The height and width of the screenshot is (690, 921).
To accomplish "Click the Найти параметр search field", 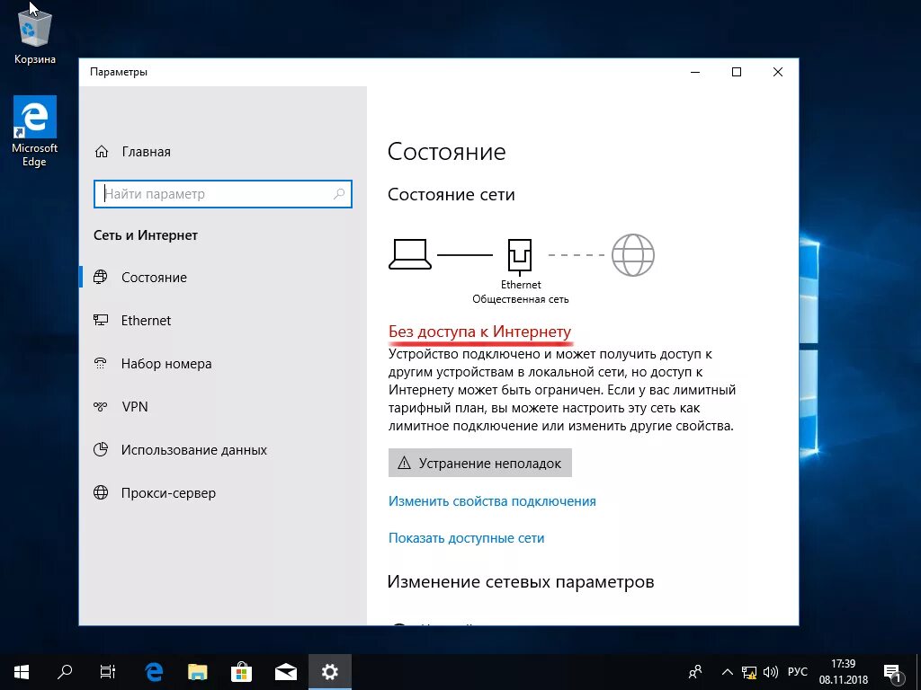I will [223, 194].
